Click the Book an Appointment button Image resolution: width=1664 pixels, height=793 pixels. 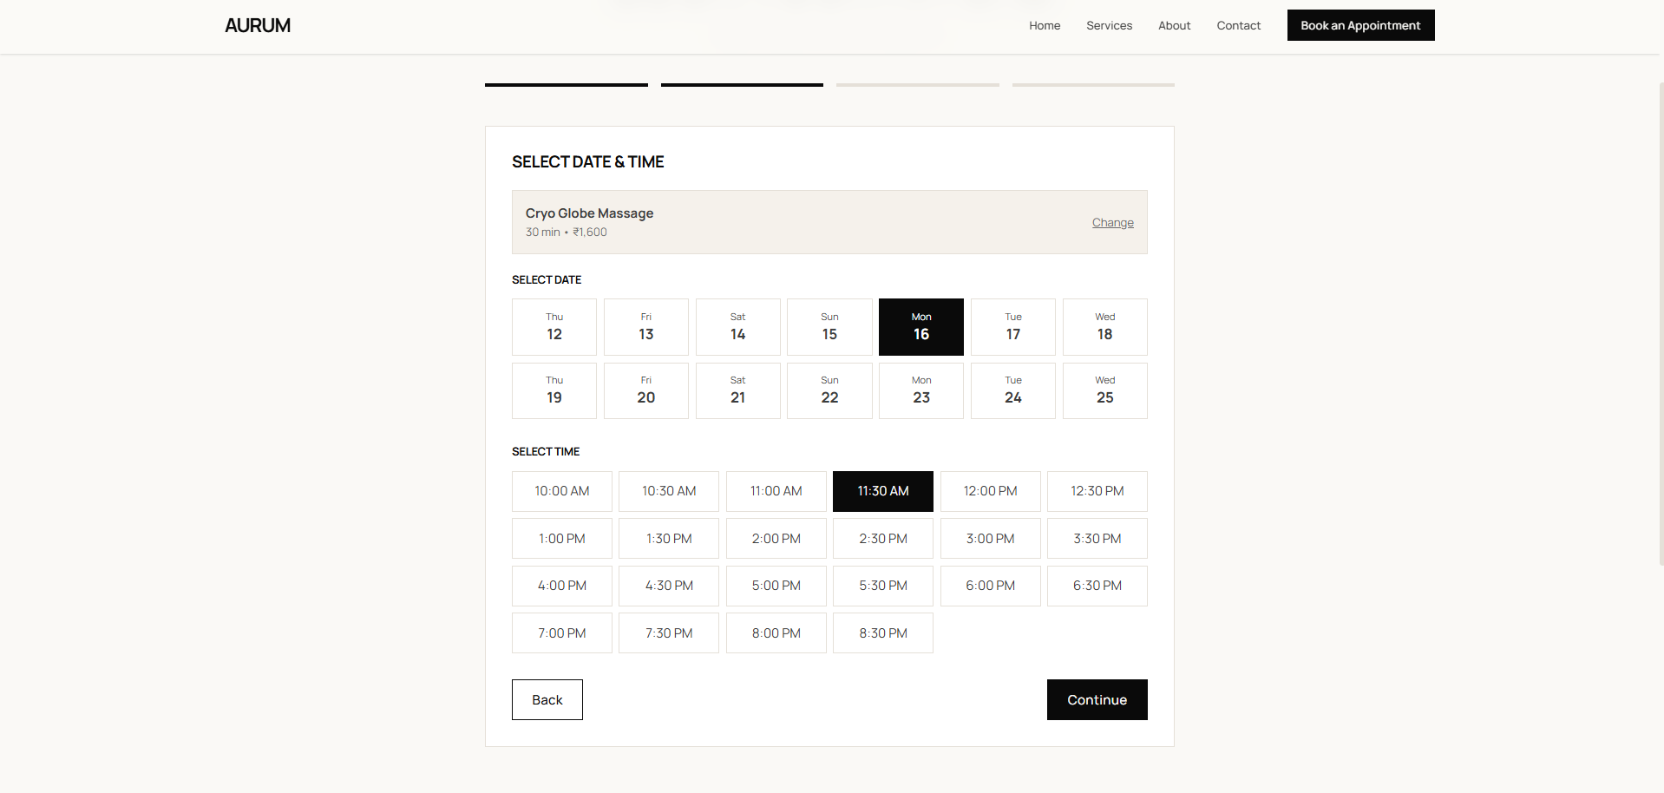pos(1359,26)
